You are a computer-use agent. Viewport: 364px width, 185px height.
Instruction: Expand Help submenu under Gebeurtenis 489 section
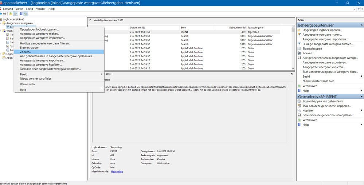(362, 125)
